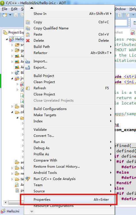Open the Index submenu
This screenshot has width=136, height=215.
[x=69, y=121]
